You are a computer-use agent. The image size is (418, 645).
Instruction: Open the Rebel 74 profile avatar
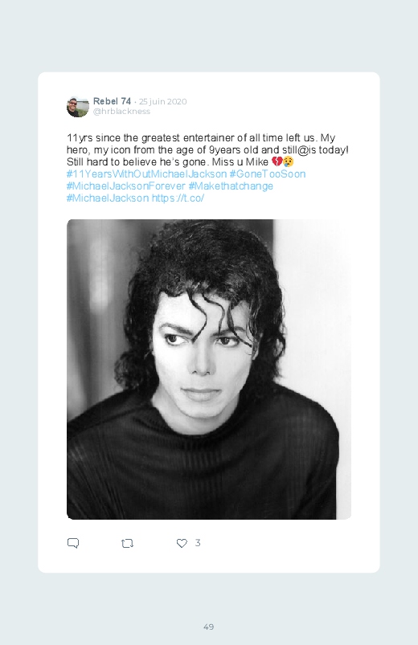coord(78,107)
